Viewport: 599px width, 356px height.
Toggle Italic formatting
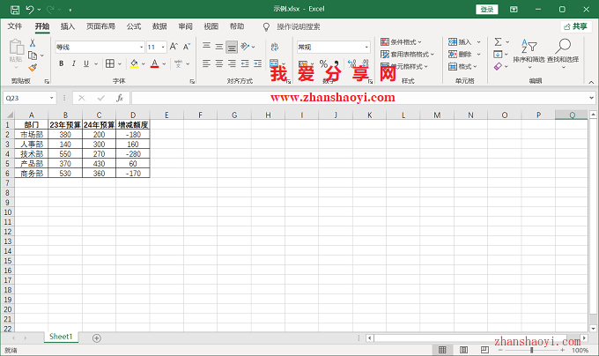74,63
